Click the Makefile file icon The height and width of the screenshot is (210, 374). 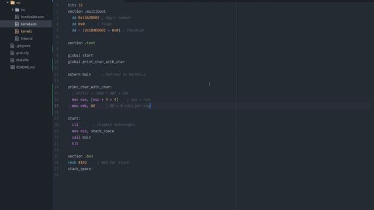point(12,60)
